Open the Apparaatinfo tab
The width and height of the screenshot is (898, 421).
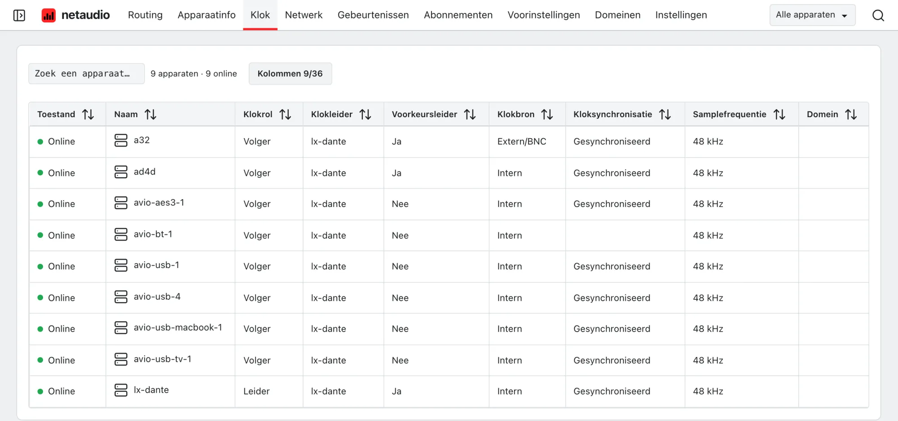(207, 15)
